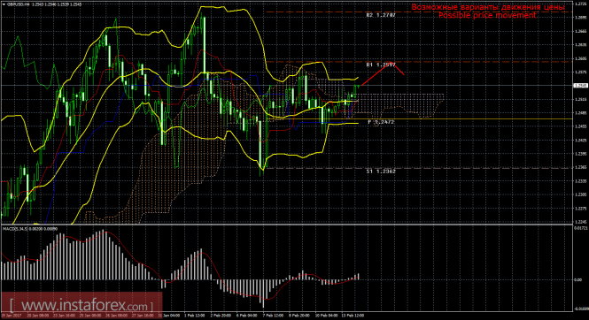Select the 7 Feb 12:00 time axis marker

[x=273, y=316]
